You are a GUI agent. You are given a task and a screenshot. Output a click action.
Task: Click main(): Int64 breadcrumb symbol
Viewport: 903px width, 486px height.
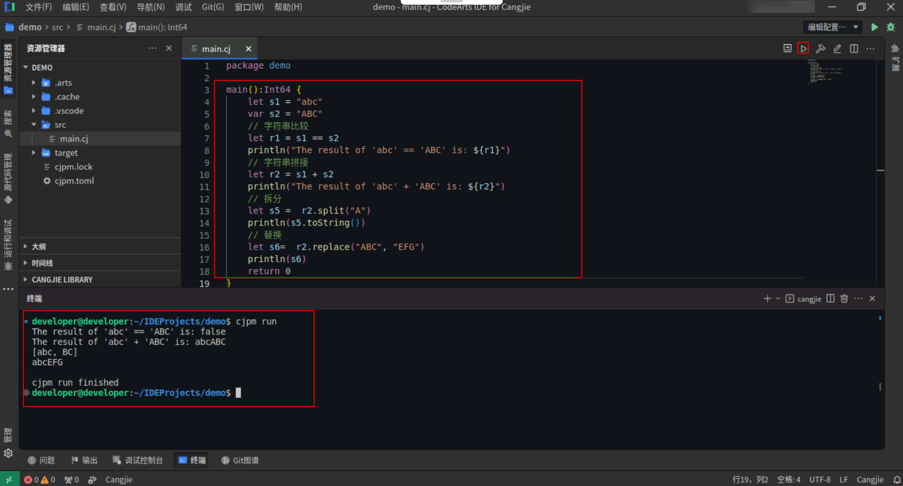(x=157, y=27)
